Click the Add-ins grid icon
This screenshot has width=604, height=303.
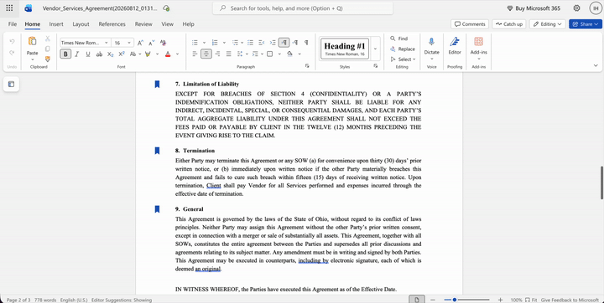(x=478, y=42)
